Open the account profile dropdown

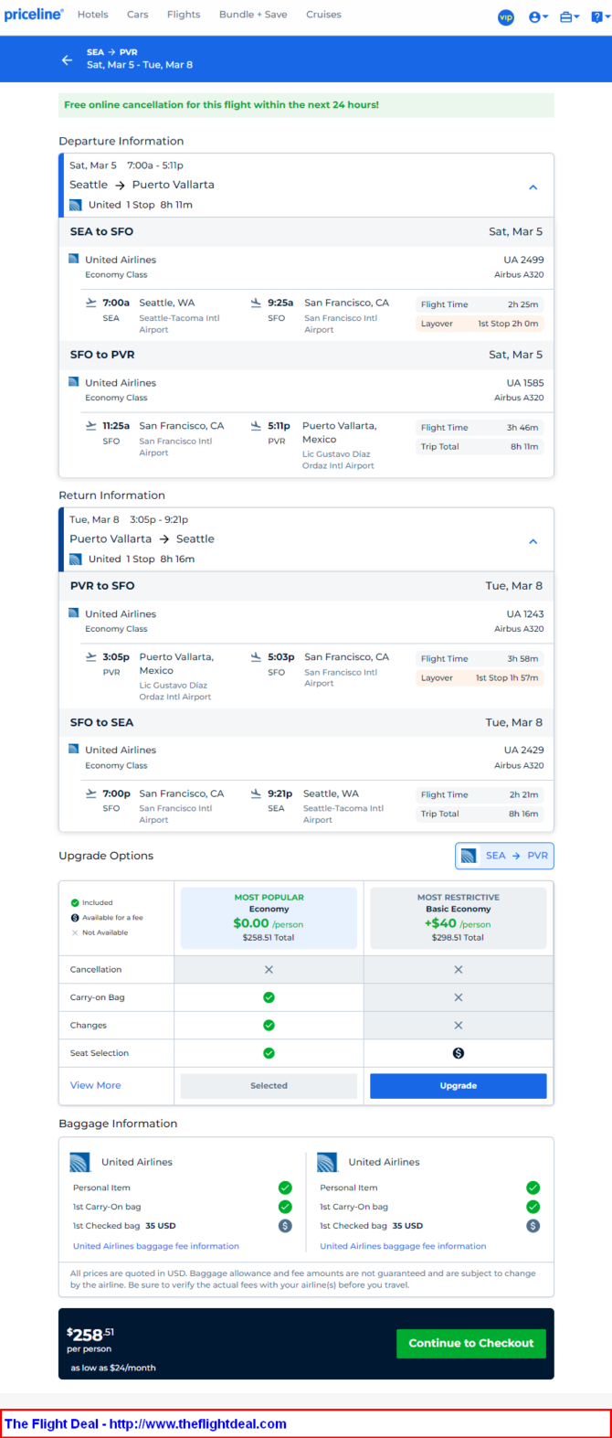click(538, 16)
